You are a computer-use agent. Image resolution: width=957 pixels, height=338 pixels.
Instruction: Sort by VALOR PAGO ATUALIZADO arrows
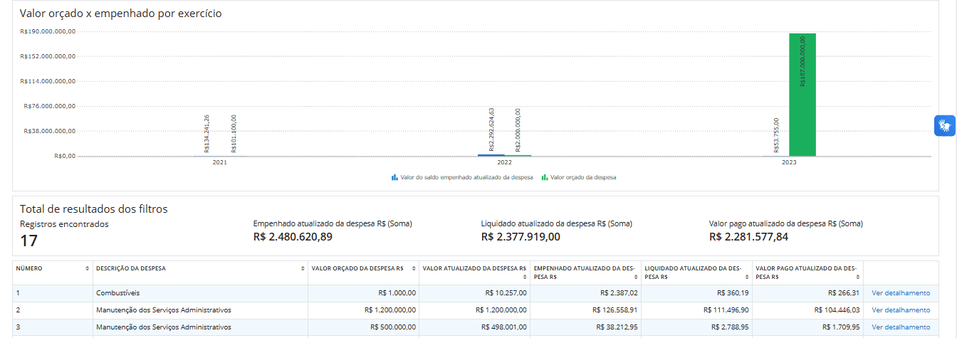[858, 277]
